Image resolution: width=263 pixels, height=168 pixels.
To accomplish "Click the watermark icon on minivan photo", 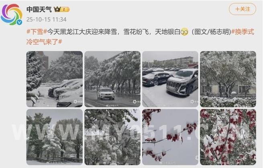I will (192, 102).
